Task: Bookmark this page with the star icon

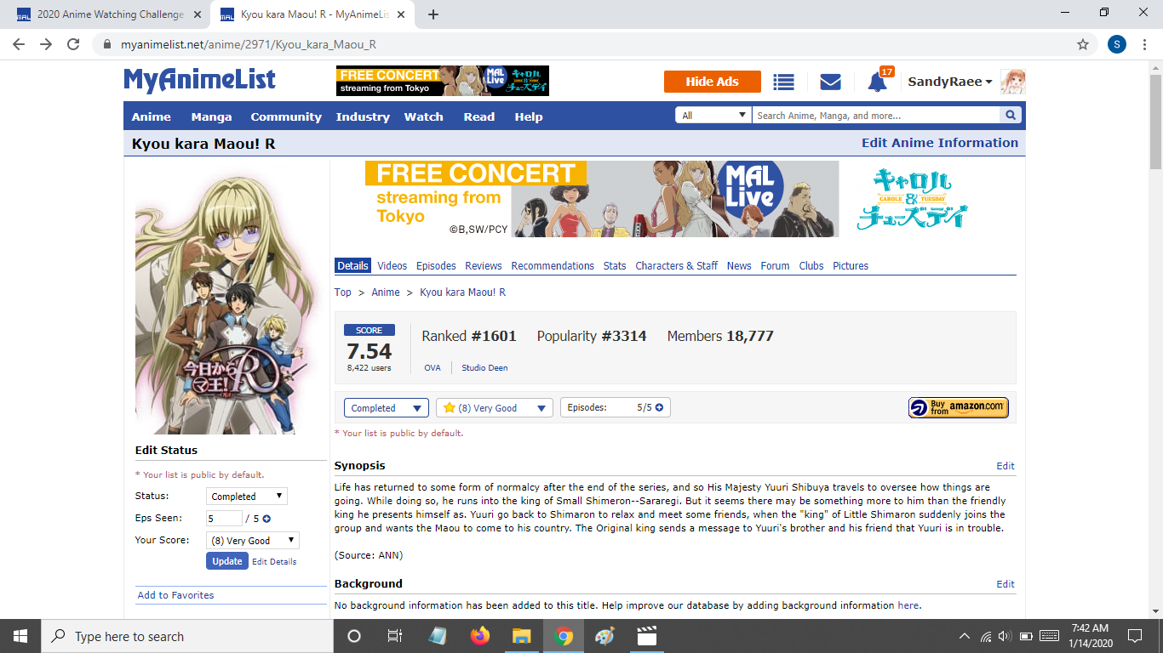Action: [1082, 44]
